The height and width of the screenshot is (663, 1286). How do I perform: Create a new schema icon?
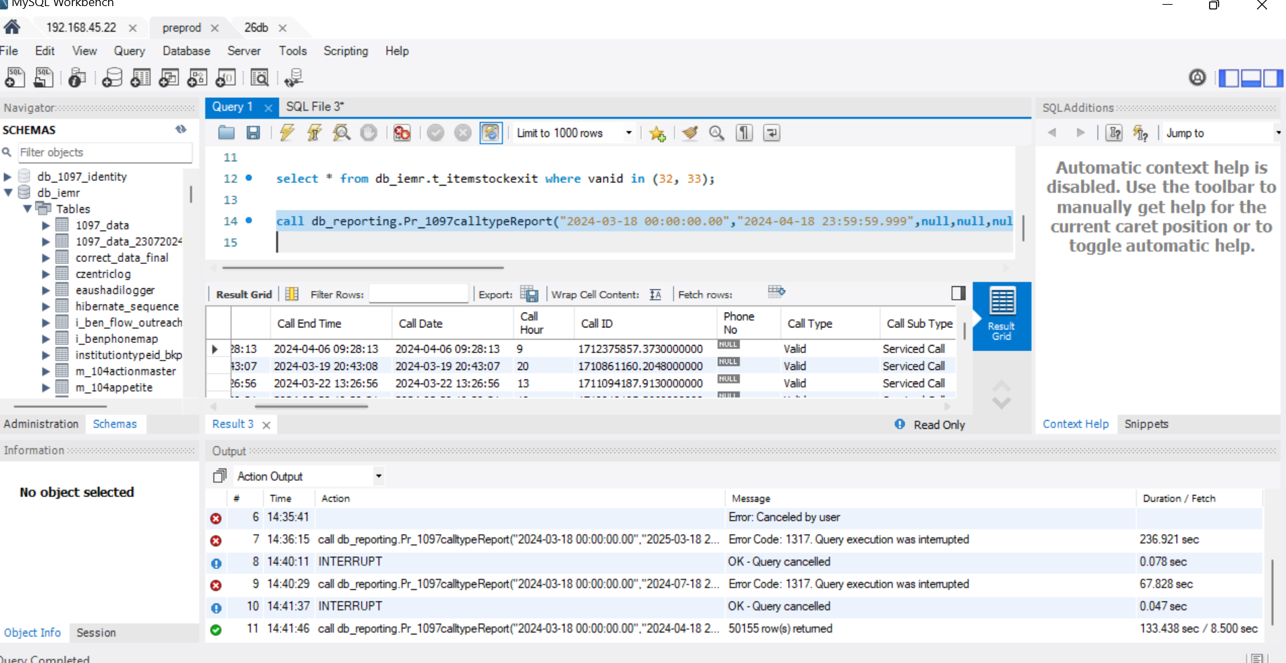[x=112, y=78]
